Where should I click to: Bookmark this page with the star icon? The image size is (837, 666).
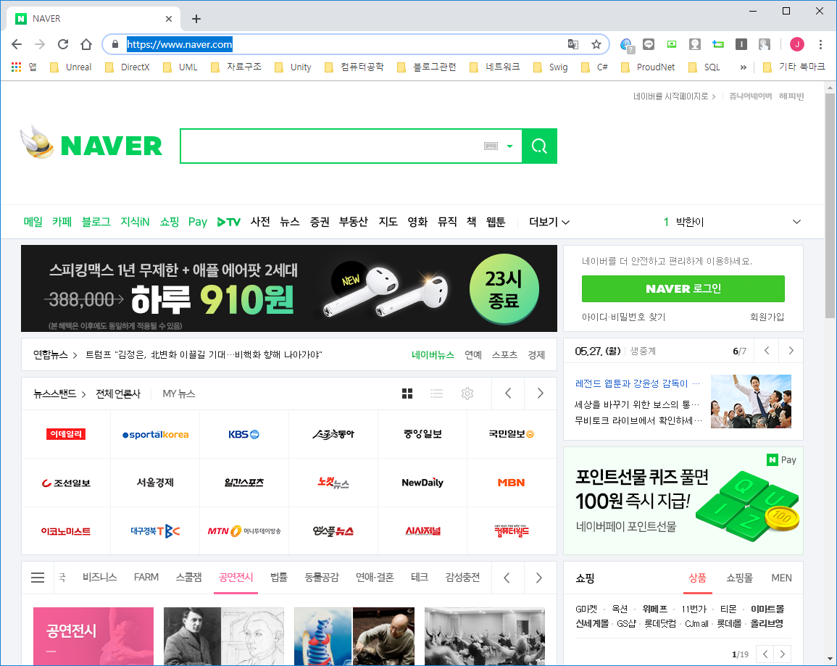(x=596, y=44)
